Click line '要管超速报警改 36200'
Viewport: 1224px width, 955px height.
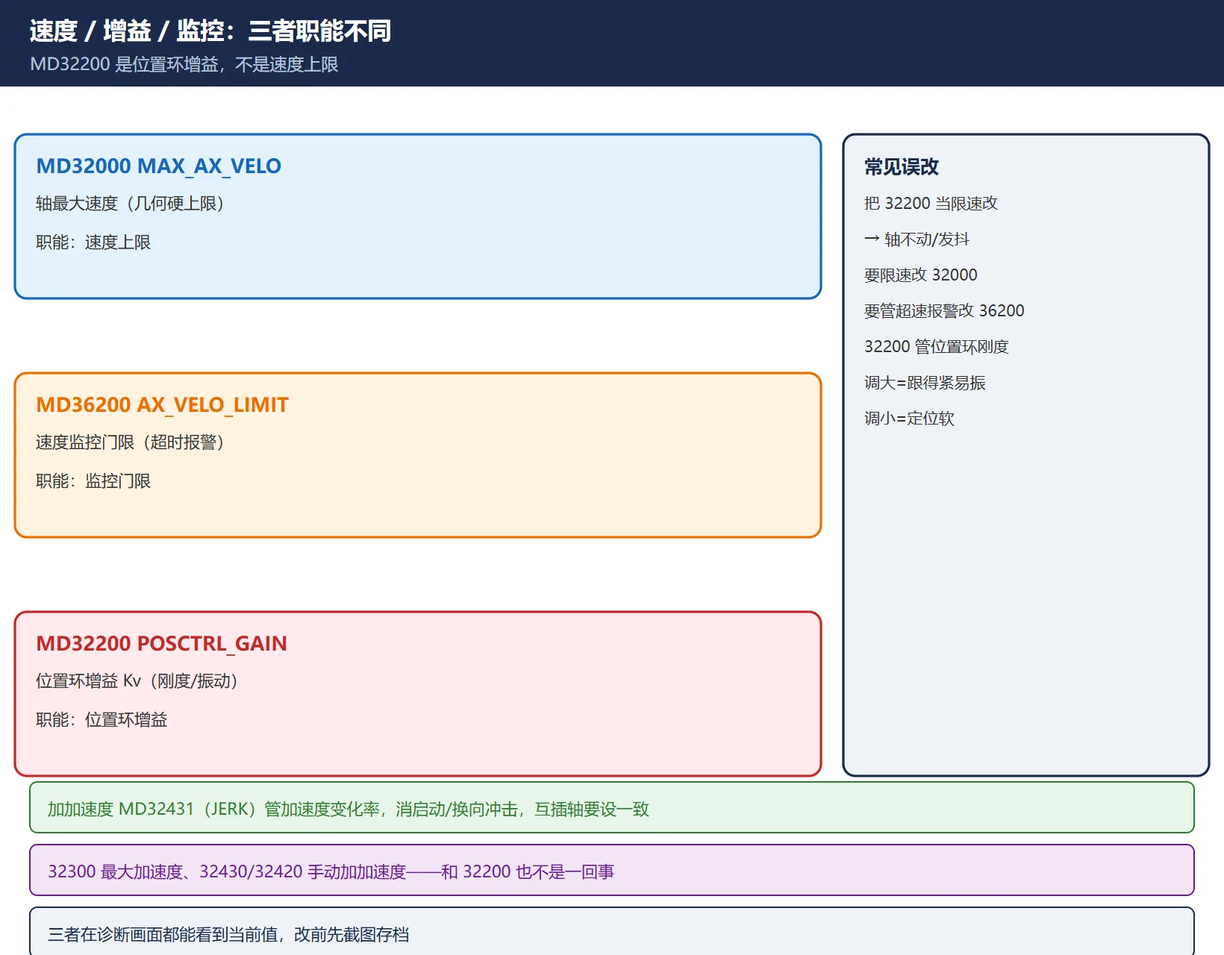(944, 311)
